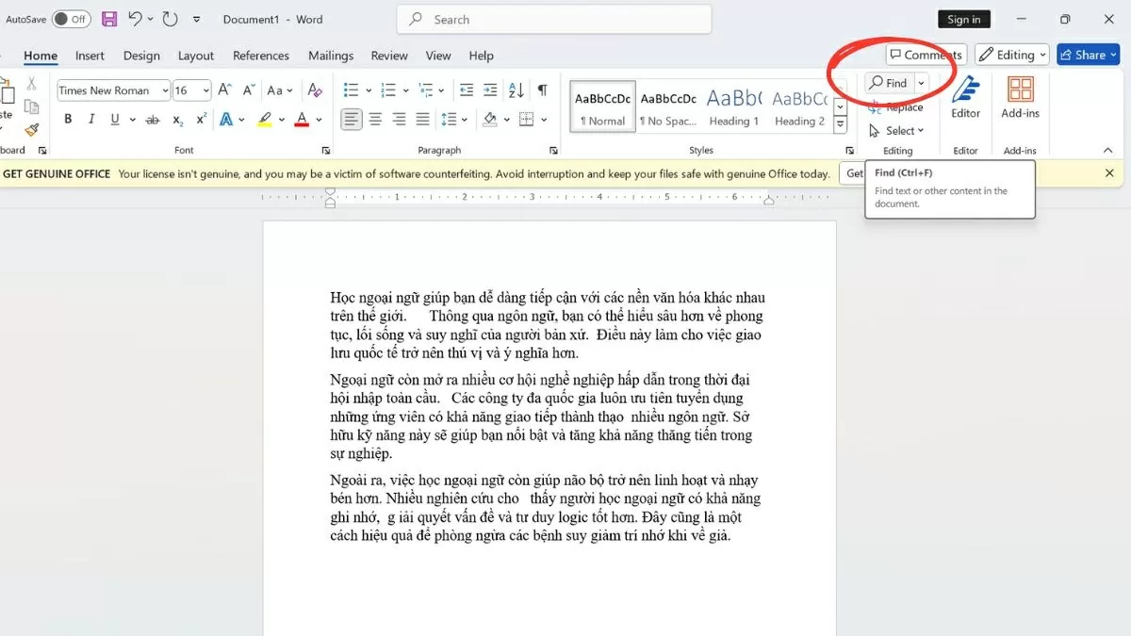The image size is (1131, 636).
Task: Open the Editing mode dropdown
Action: point(1011,55)
